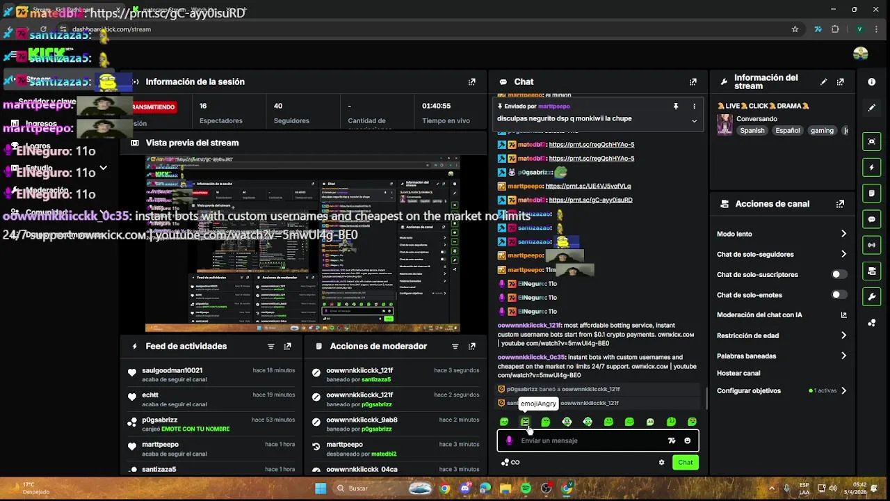Open the emote picker smiley in message box
This screenshot has height=501, width=890.
(688, 440)
